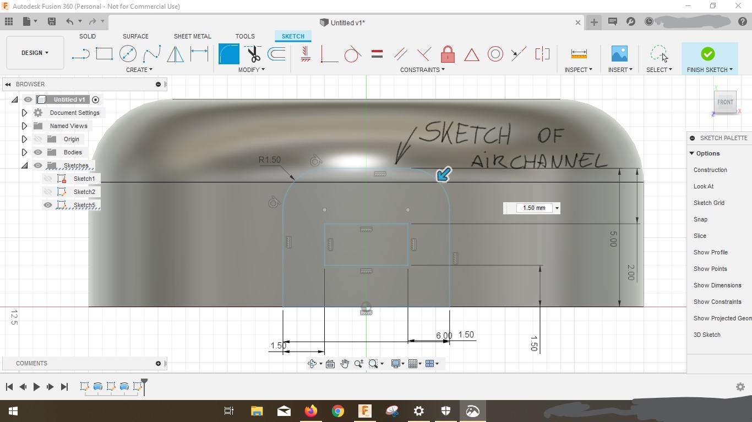Select the Line sketch tool
The height and width of the screenshot is (422, 752).
coord(80,54)
